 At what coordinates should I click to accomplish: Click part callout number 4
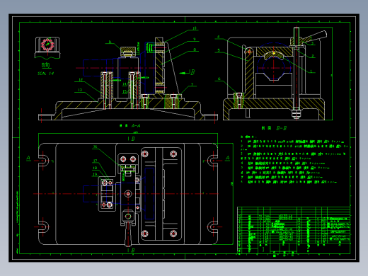[x=219, y=37]
